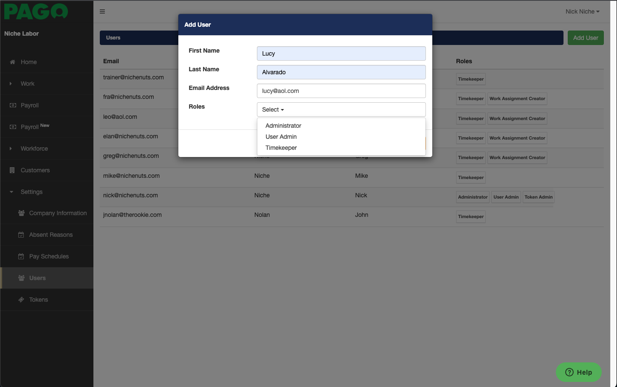This screenshot has width=617, height=387.
Task: Click the Company Information people icon
Action: (x=21, y=213)
